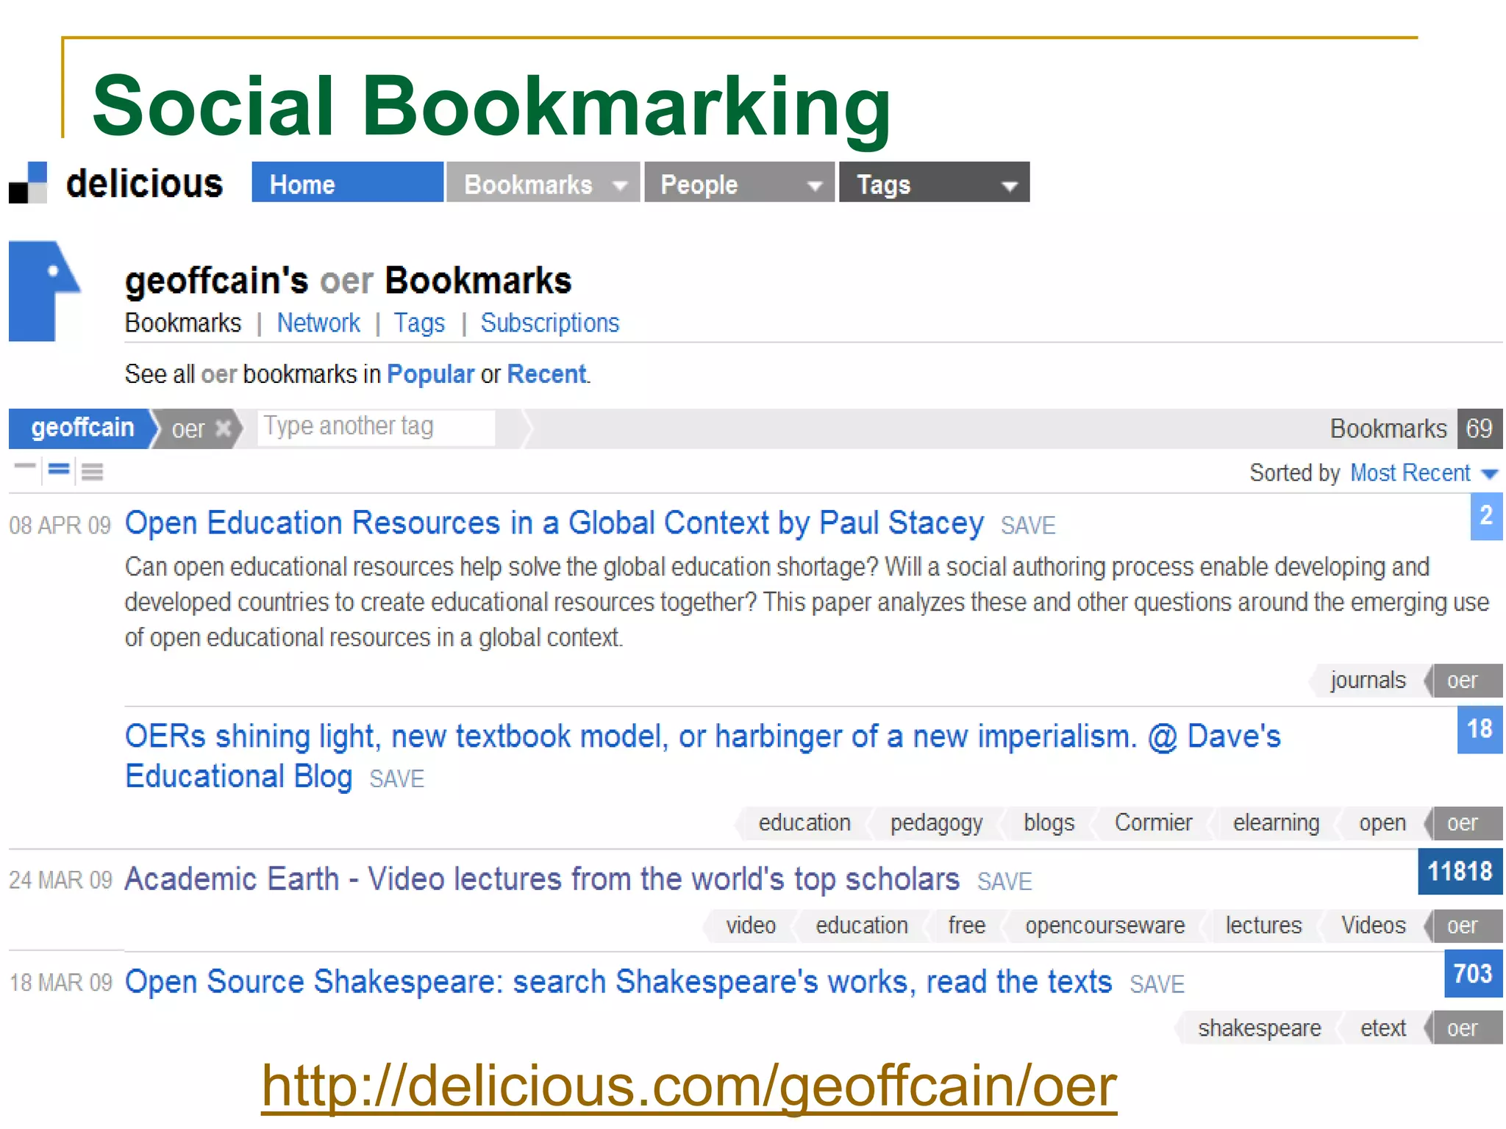Open the delicious.com/geoffcain/oer URL

pyautogui.click(x=689, y=1086)
